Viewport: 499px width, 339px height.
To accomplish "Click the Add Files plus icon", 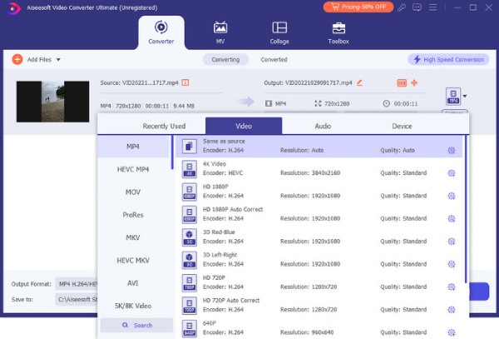I will 17,59.
